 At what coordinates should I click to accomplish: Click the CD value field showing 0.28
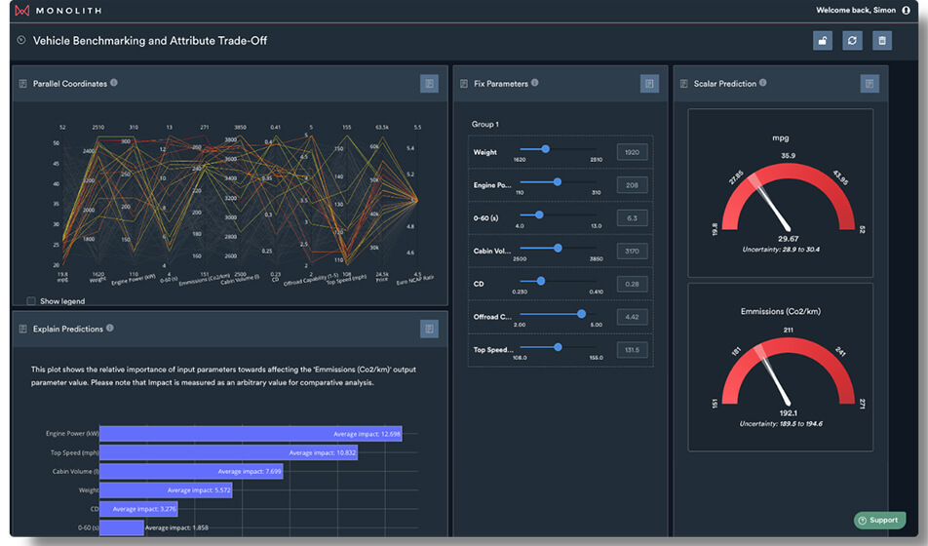632,284
